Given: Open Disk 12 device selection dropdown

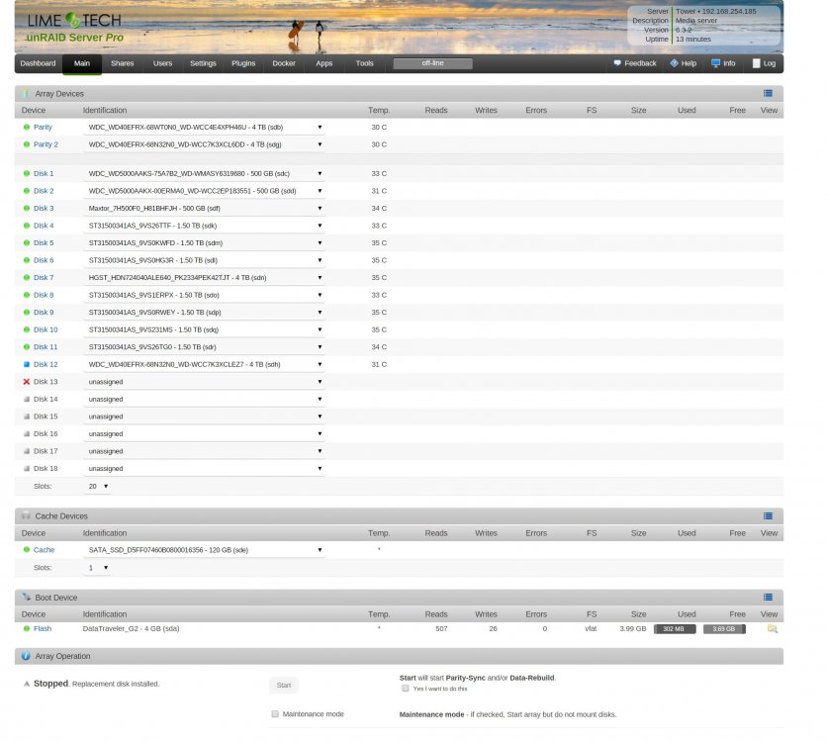Looking at the screenshot, I should (x=204, y=364).
